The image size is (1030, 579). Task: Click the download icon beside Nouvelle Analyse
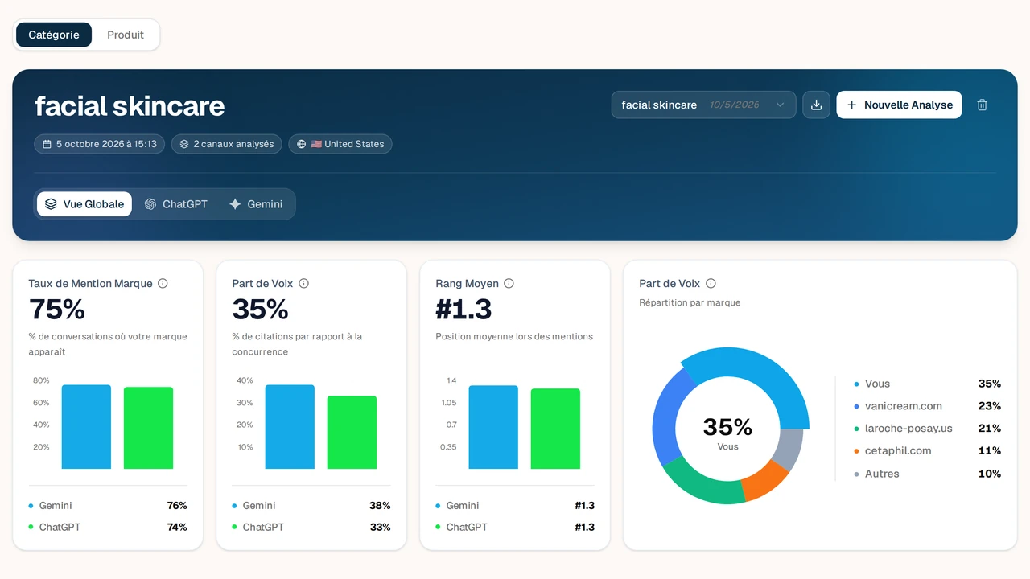click(x=816, y=105)
